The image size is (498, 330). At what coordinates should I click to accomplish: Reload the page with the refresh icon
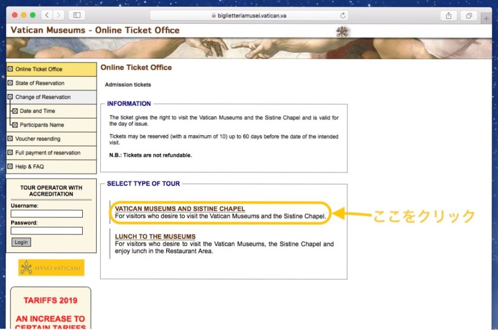pyautogui.click(x=343, y=15)
